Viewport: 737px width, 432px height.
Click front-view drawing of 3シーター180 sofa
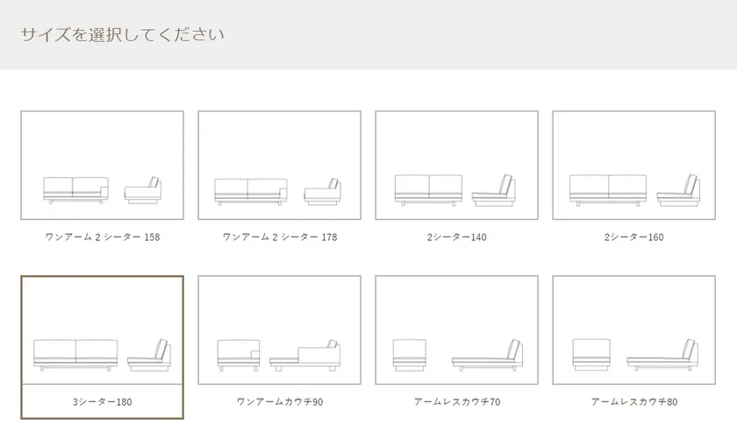click(75, 355)
